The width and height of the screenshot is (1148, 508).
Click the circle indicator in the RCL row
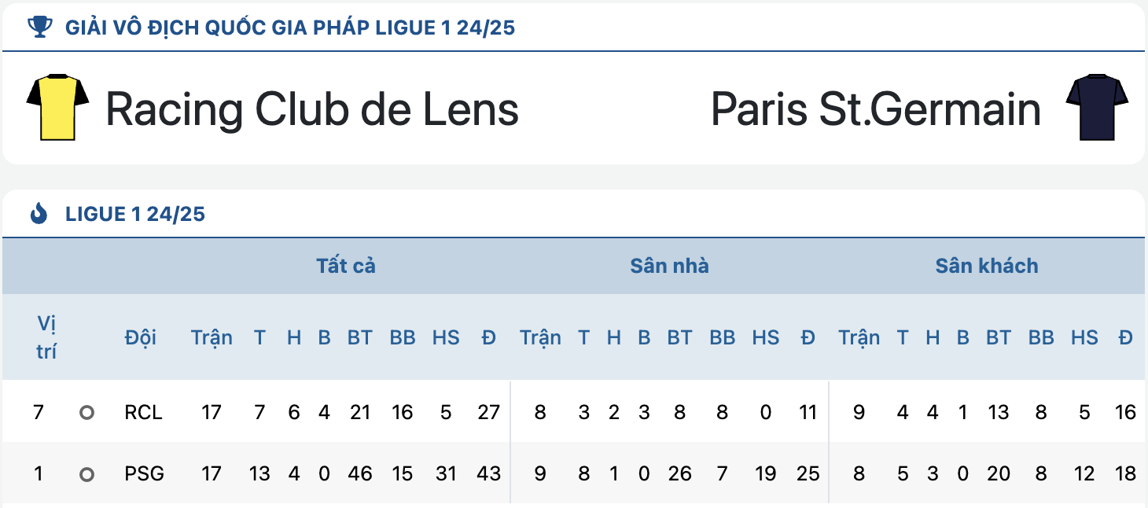pyautogui.click(x=86, y=412)
